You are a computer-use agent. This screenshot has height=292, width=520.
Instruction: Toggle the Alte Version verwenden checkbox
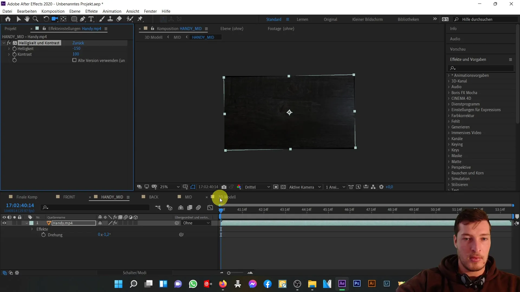74,60
